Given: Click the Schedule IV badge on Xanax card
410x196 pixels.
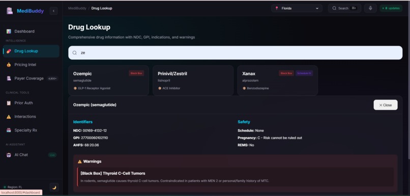Looking at the screenshot, I should [x=304, y=73].
